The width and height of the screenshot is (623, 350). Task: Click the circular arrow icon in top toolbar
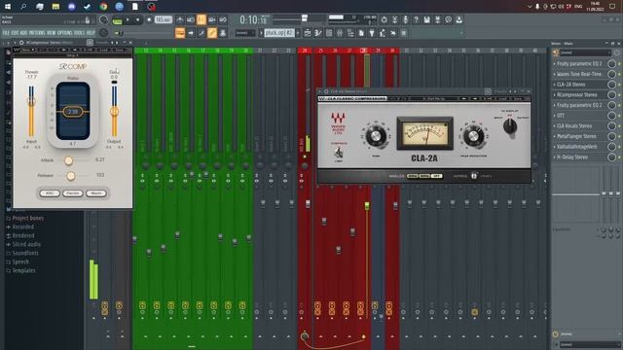coord(384,19)
